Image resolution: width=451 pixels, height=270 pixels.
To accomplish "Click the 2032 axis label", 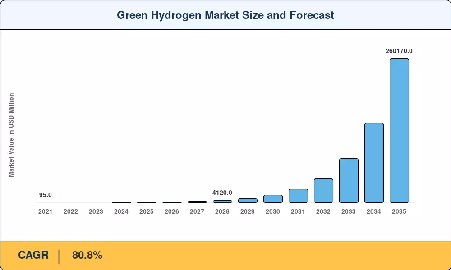I will (323, 212).
